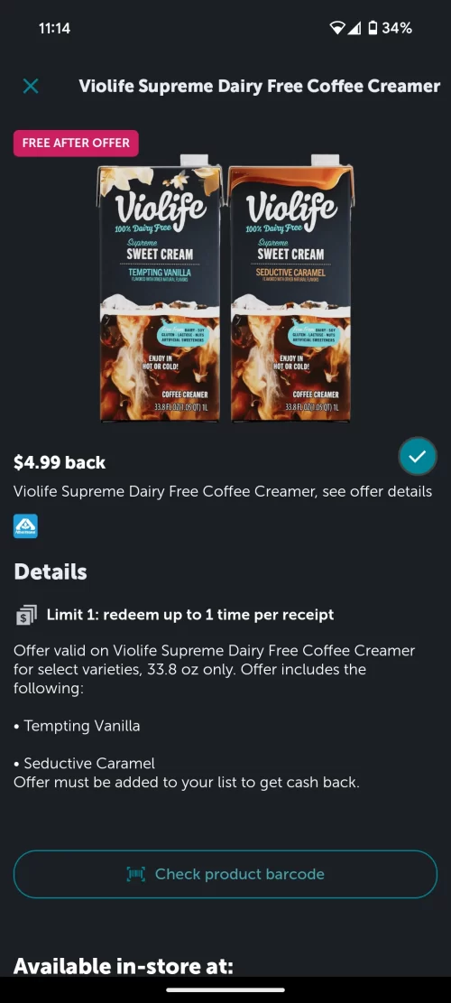Tap the cellular signal icon
Viewport: 451px width, 1003px height.
(x=354, y=28)
